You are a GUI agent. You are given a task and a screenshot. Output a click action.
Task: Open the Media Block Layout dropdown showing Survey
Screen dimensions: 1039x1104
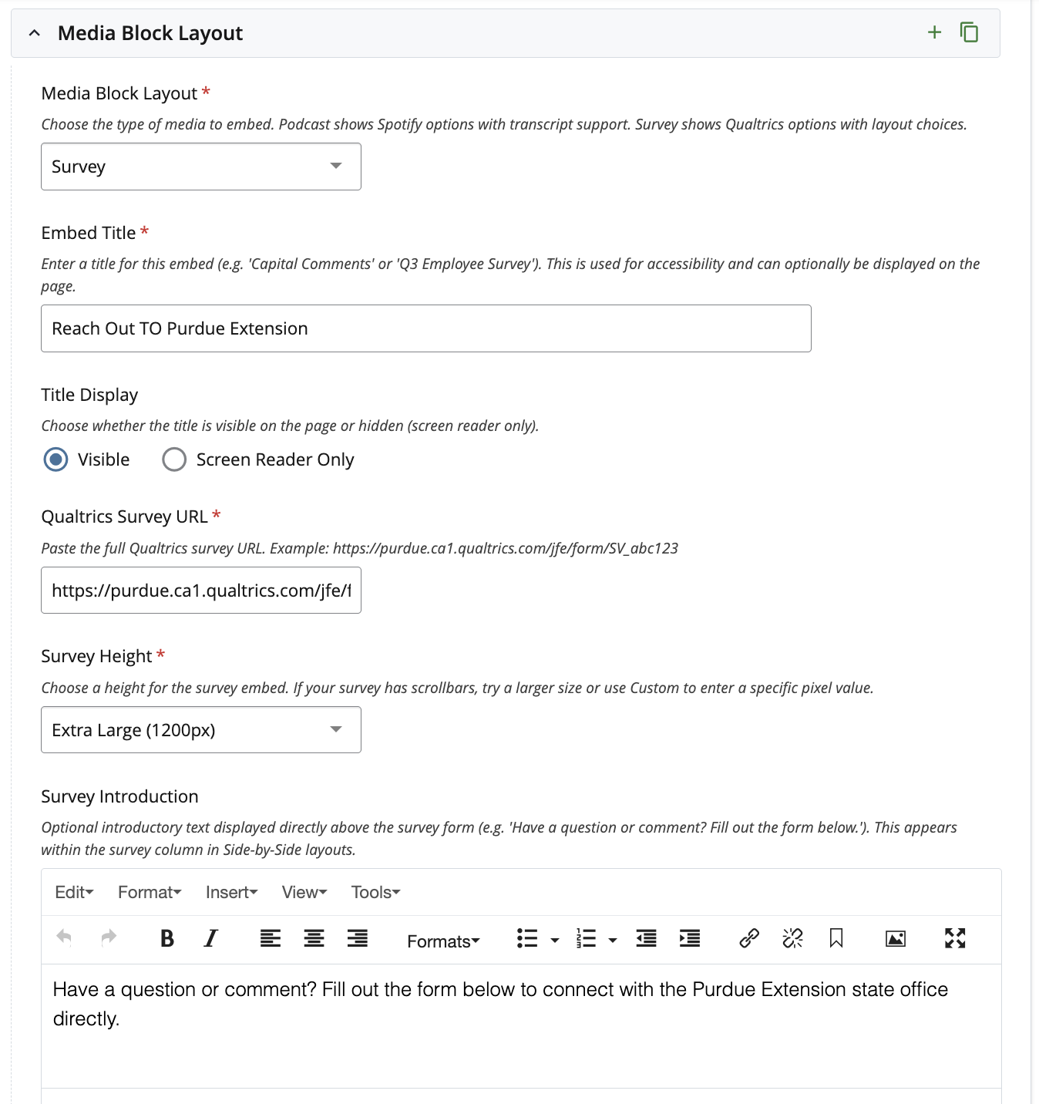pyautogui.click(x=200, y=167)
